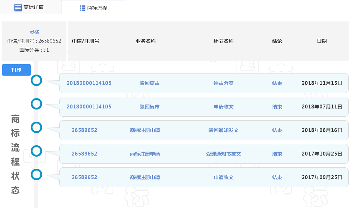
Task: Click the 2018年06月16日 date cell
Action: 321,130
